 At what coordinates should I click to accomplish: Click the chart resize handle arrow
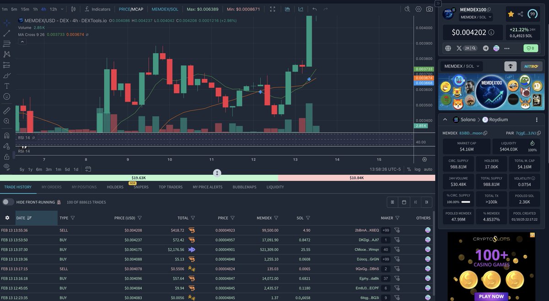(x=217, y=173)
